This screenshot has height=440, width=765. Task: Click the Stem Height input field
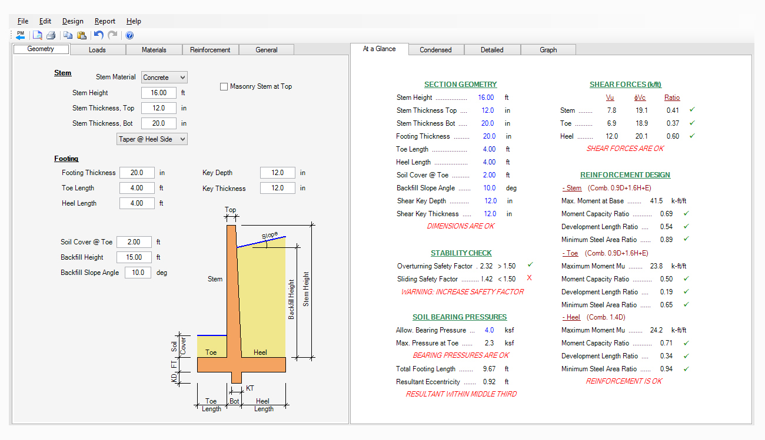pos(158,93)
